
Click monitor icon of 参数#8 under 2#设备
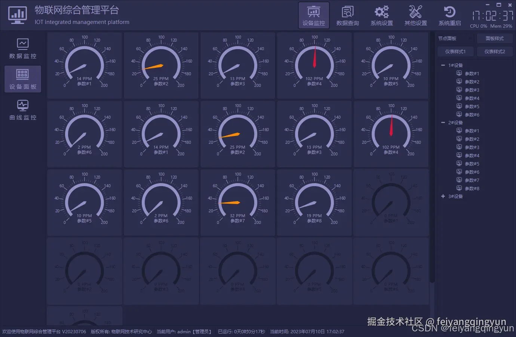[x=459, y=188]
